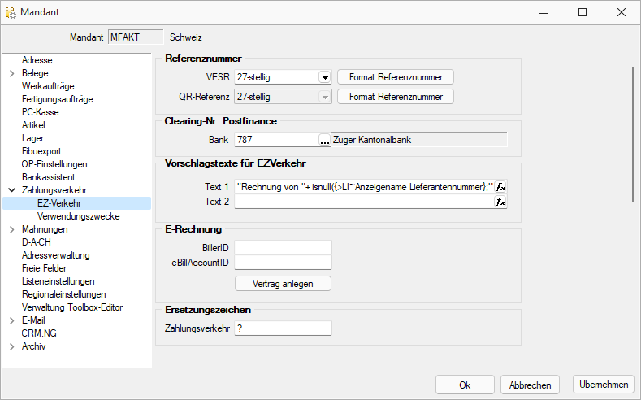The height and width of the screenshot is (400, 641).
Task: Collapse the Zahlungsverkehr tree node
Action: click(12, 190)
